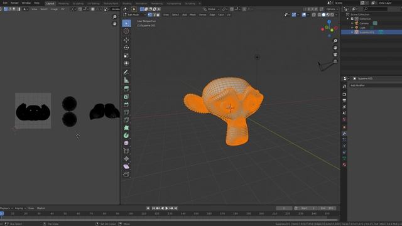
Task: Collapse the Collection in outliner
Action: pyautogui.click(x=348, y=19)
